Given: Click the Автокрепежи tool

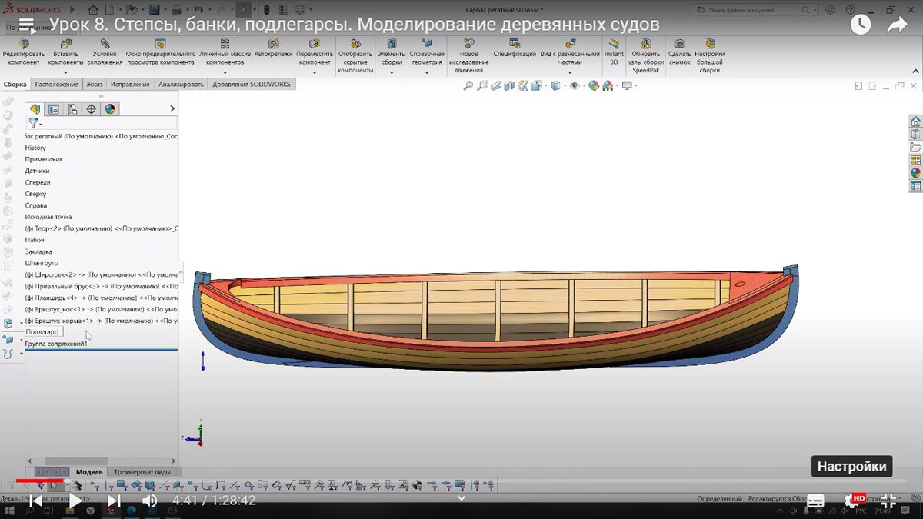Looking at the screenshot, I should tap(273, 49).
